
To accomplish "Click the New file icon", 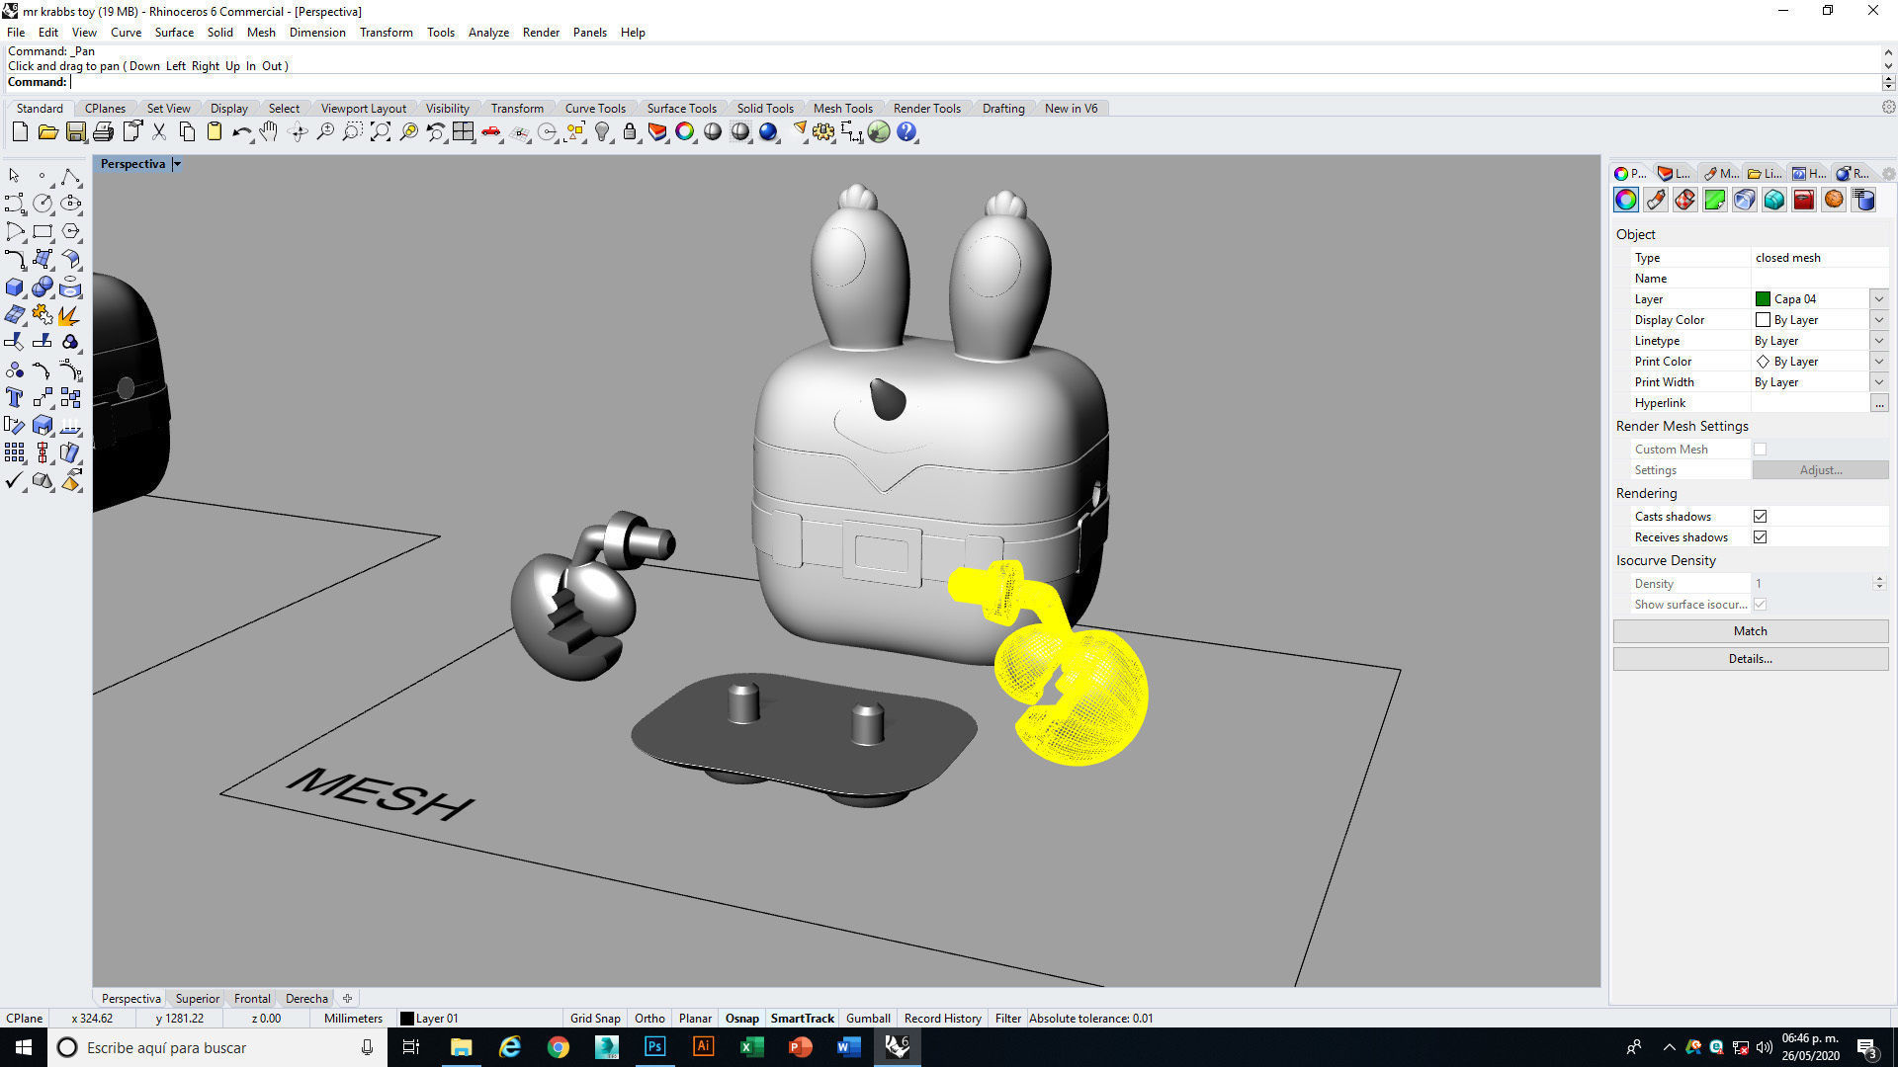I will [20, 131].
